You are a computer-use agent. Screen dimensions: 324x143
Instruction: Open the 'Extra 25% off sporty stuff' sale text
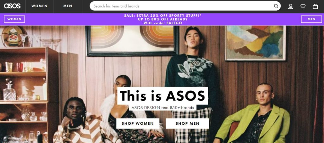[x=163, y=15]
